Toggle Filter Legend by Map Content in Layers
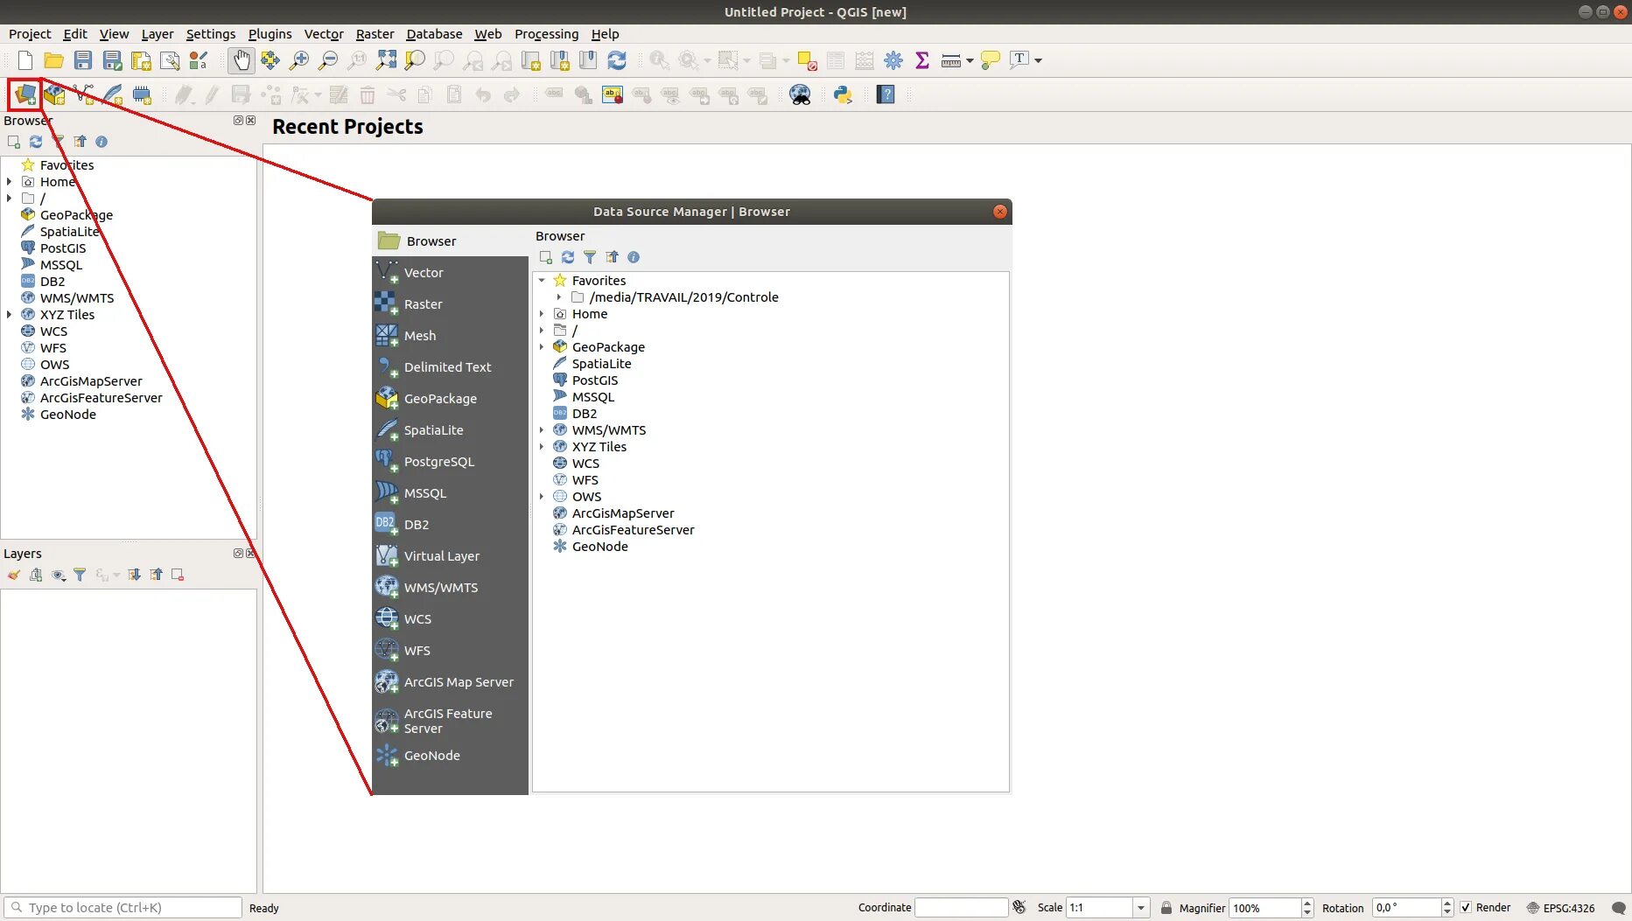This screenshot has width=1632, height=921. click(x=80, y=575)
